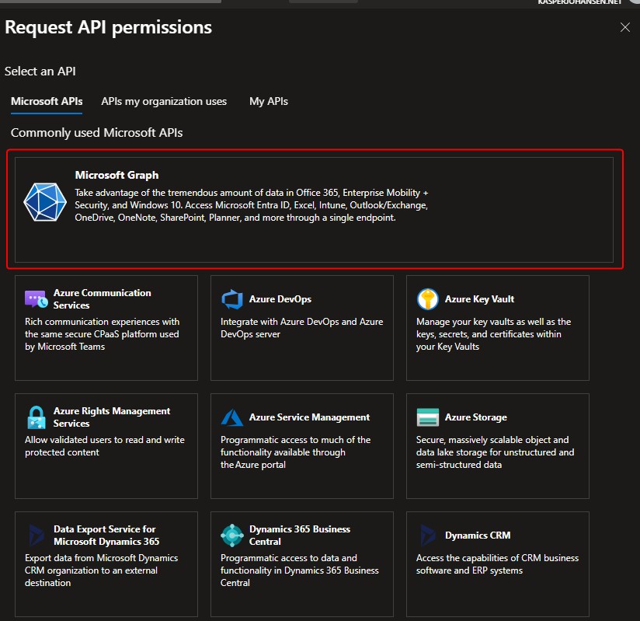
Task: Choose the Azure Key Vault heading
Action: tap(479, 299)
